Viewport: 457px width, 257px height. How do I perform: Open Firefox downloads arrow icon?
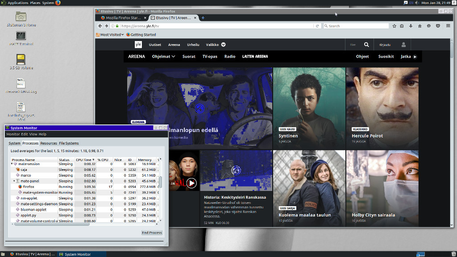(x=411, y=26)
